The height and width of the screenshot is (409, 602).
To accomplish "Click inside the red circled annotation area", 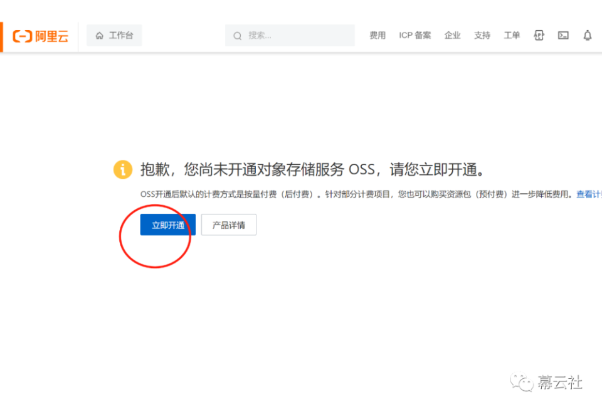I will (x=156, y=237).
